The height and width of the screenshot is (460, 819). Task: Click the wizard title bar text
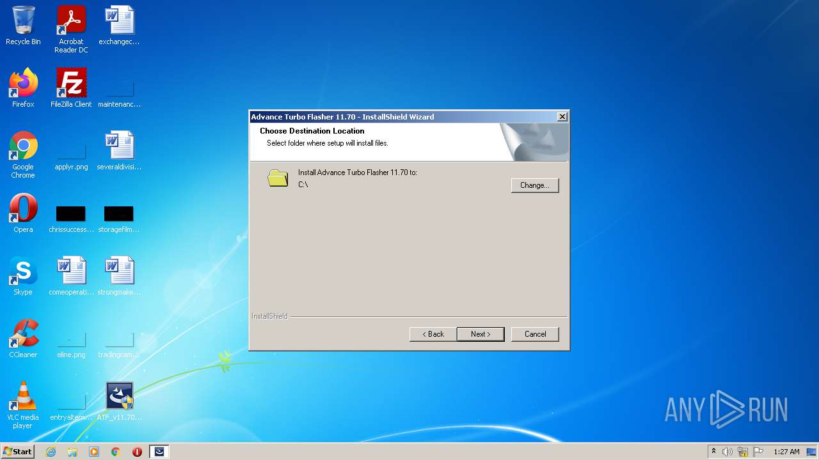point(342,117)
